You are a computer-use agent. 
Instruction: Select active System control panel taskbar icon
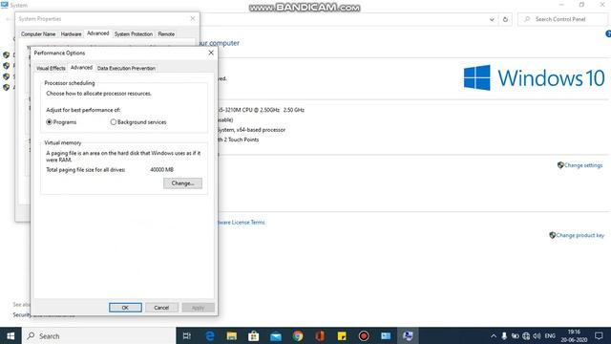(408, 335)
